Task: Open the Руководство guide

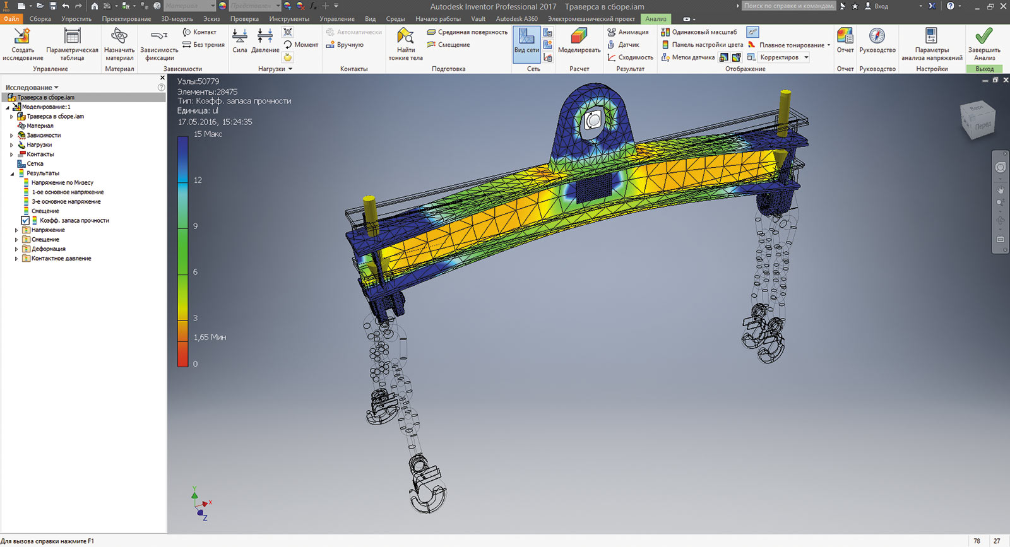Action: 877,41
